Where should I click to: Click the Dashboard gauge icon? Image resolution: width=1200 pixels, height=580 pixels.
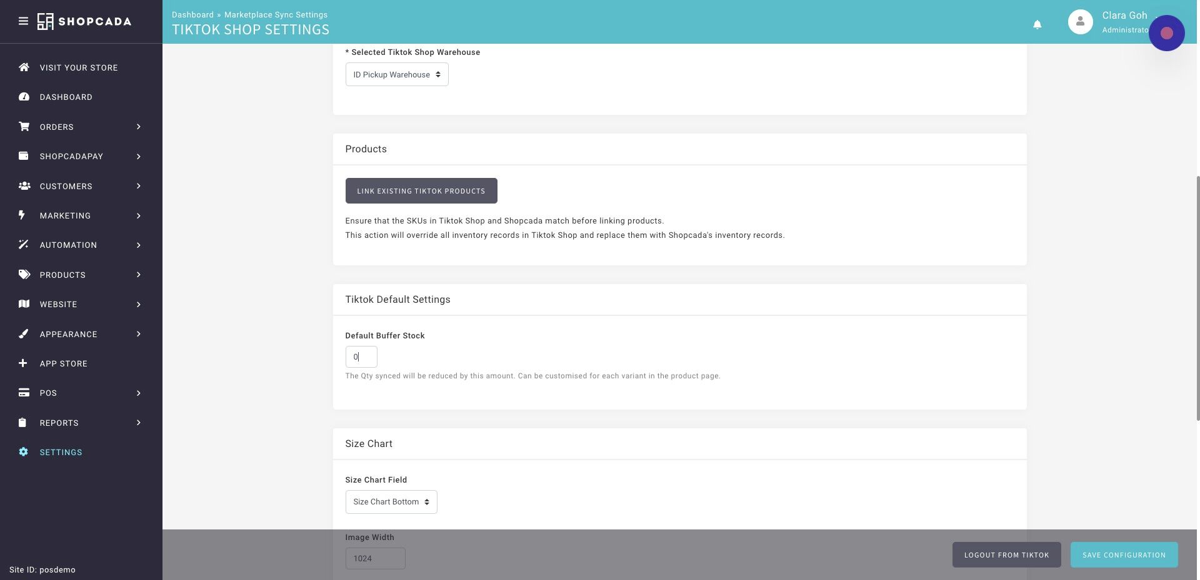[x=24, y=97]
